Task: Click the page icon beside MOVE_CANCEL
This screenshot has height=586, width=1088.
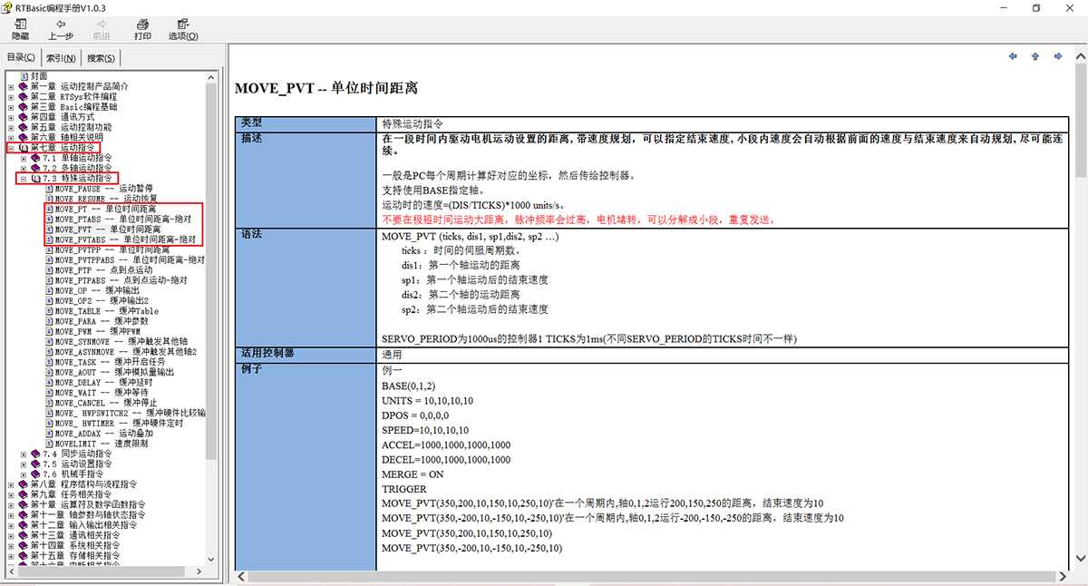Action: click(49, 403)
